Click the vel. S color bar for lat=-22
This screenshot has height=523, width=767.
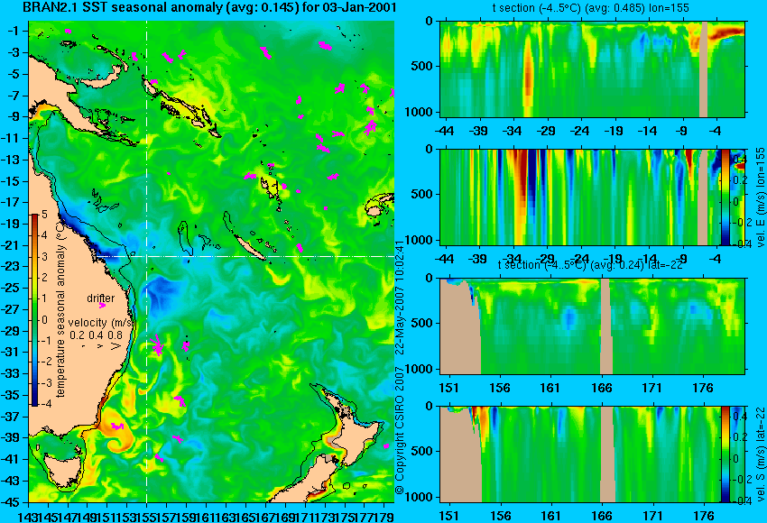click(x=725, y=454)
